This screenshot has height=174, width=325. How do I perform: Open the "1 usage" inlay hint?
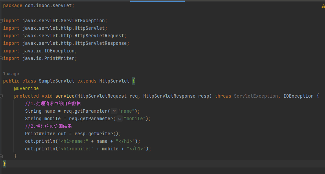[11, 74]
